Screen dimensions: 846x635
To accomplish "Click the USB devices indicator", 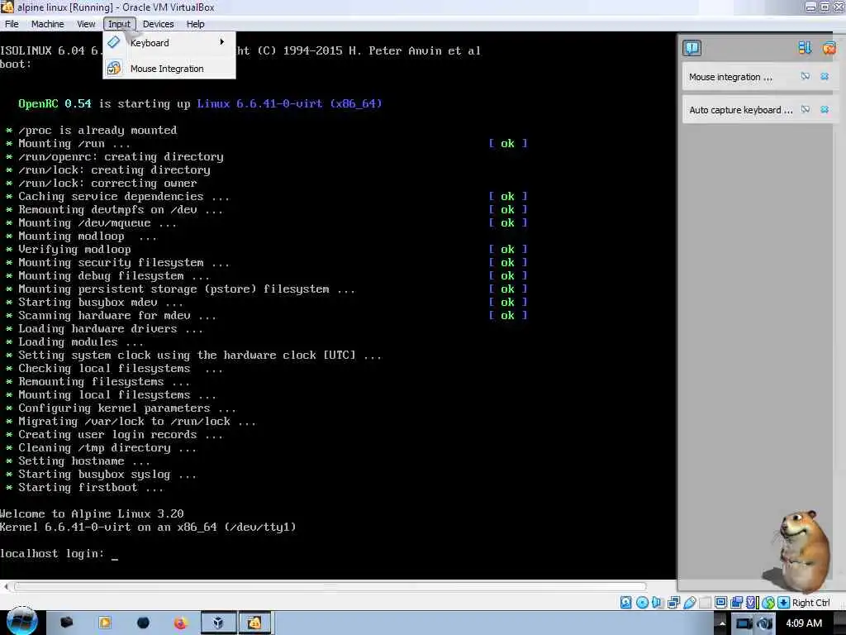I will (x=689, y=603).
